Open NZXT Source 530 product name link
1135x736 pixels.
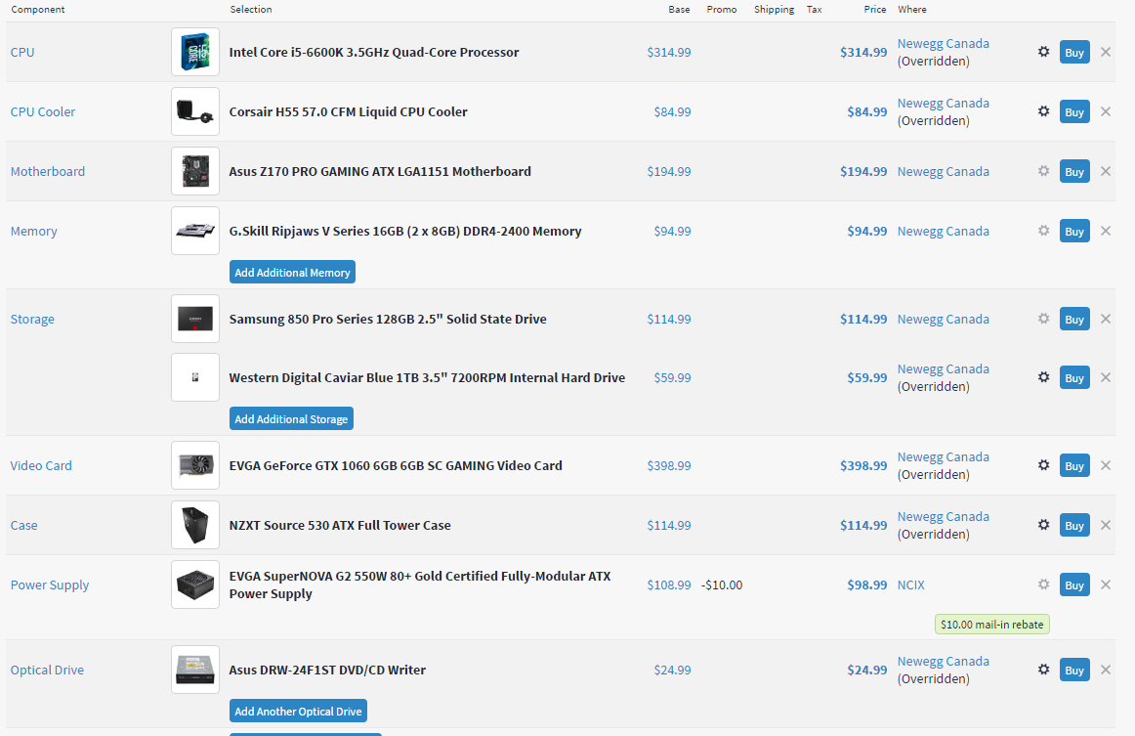click(340, 525)
